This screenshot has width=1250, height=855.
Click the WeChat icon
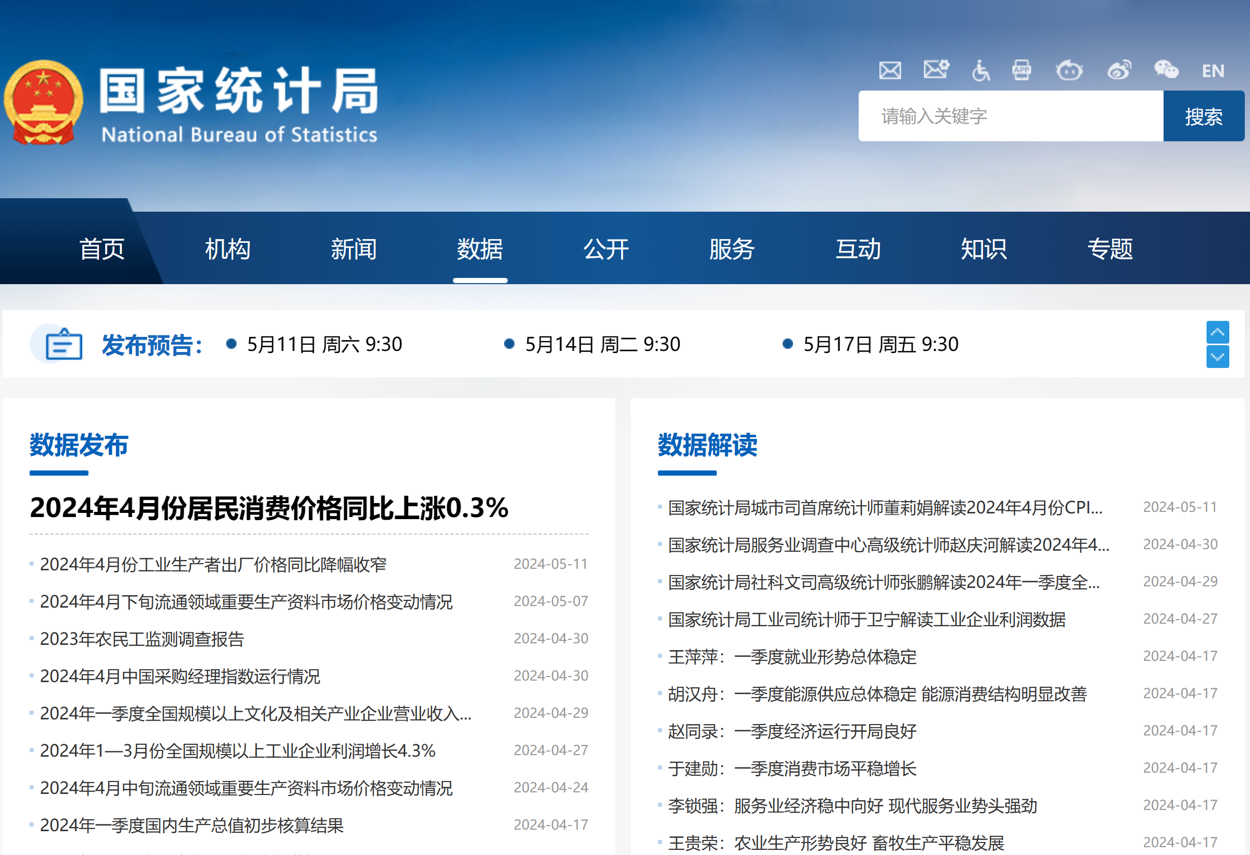(1166, 70)
